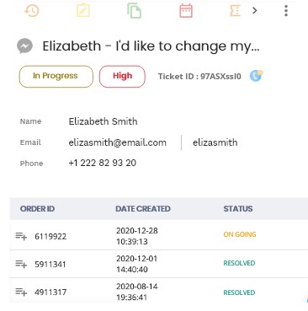308x311 pixels.
Task: Select Ticket ID 97ASXssI0 text
Action: point(199,77)
